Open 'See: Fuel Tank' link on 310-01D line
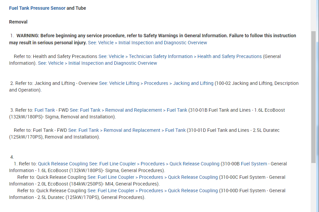 pyautogui.click(x=84, y=130)
